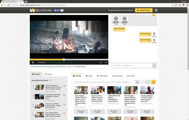Add Star Wars result to playlist

114,111
